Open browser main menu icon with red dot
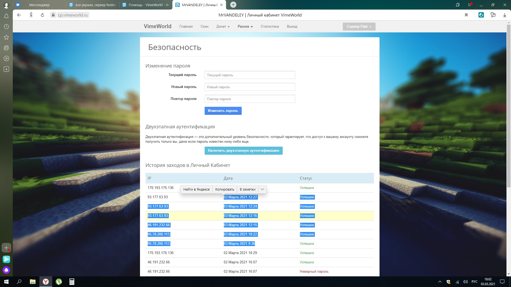The height and width of the screenshot is (287, 511). pos(470,5)
